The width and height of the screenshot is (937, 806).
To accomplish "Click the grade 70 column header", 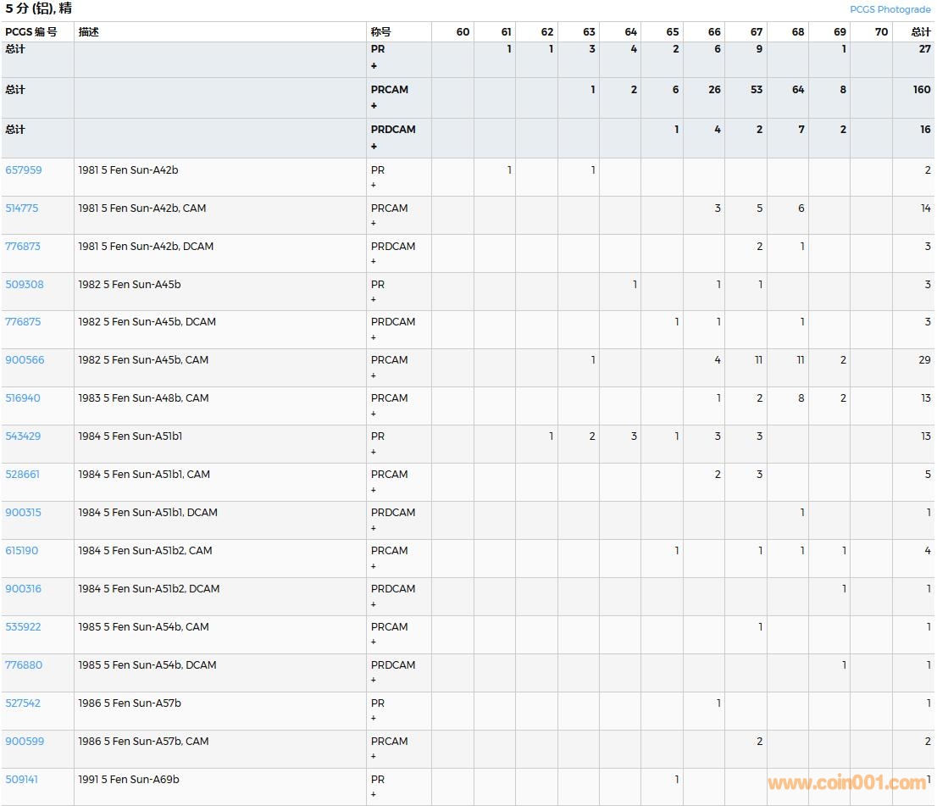I will tap(881, 32).
